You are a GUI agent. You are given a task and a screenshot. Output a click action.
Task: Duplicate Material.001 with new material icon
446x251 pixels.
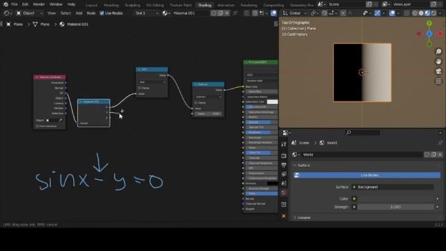(220, 13)
